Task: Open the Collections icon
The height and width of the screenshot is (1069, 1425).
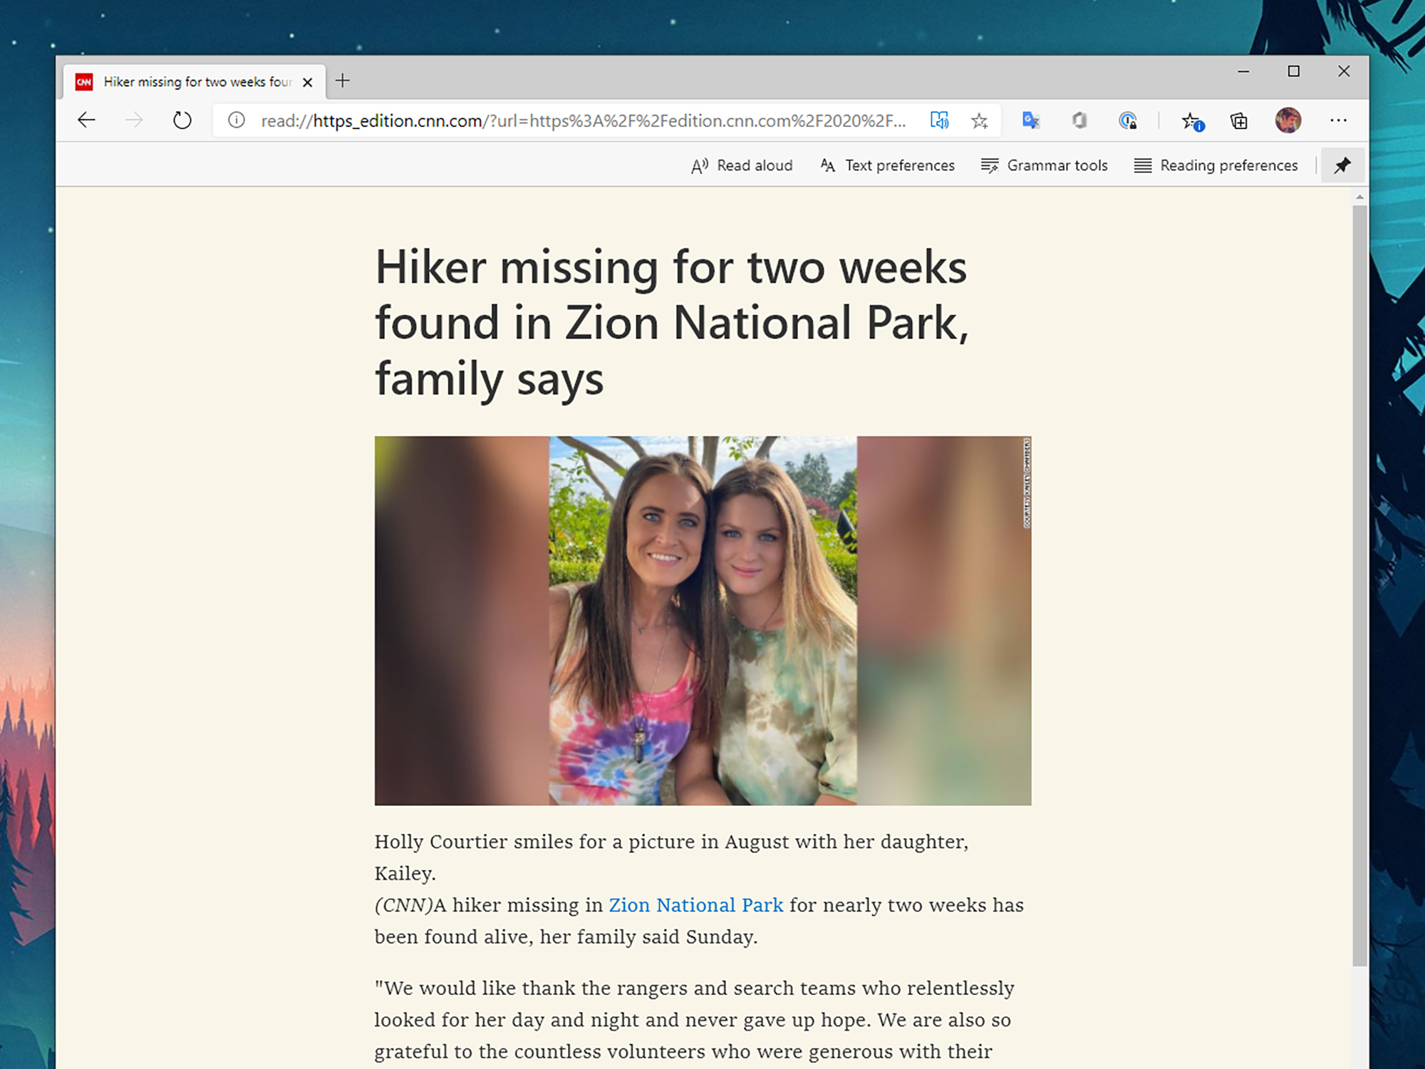Action: tap(1239, 120)
